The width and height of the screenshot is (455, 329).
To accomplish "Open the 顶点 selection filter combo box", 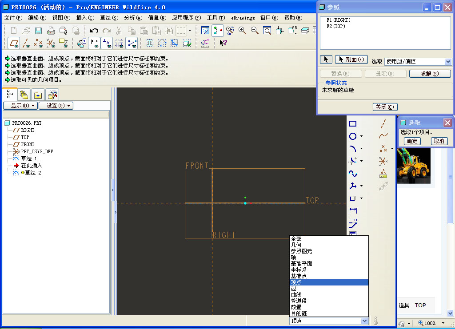I will [x=329, y=321].
